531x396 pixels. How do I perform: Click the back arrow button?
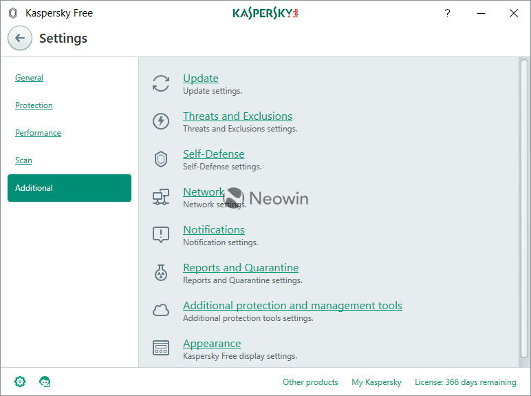[20, 38]
